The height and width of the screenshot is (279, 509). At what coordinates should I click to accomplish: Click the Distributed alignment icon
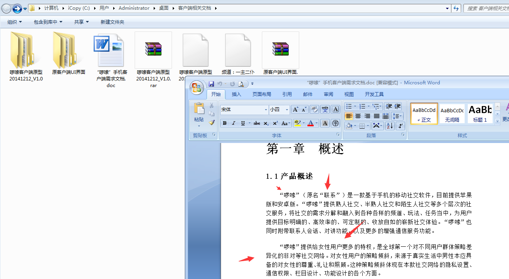[386, 116]
